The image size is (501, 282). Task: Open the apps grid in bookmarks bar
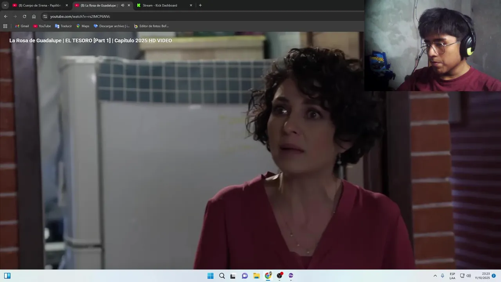(5, 26)
